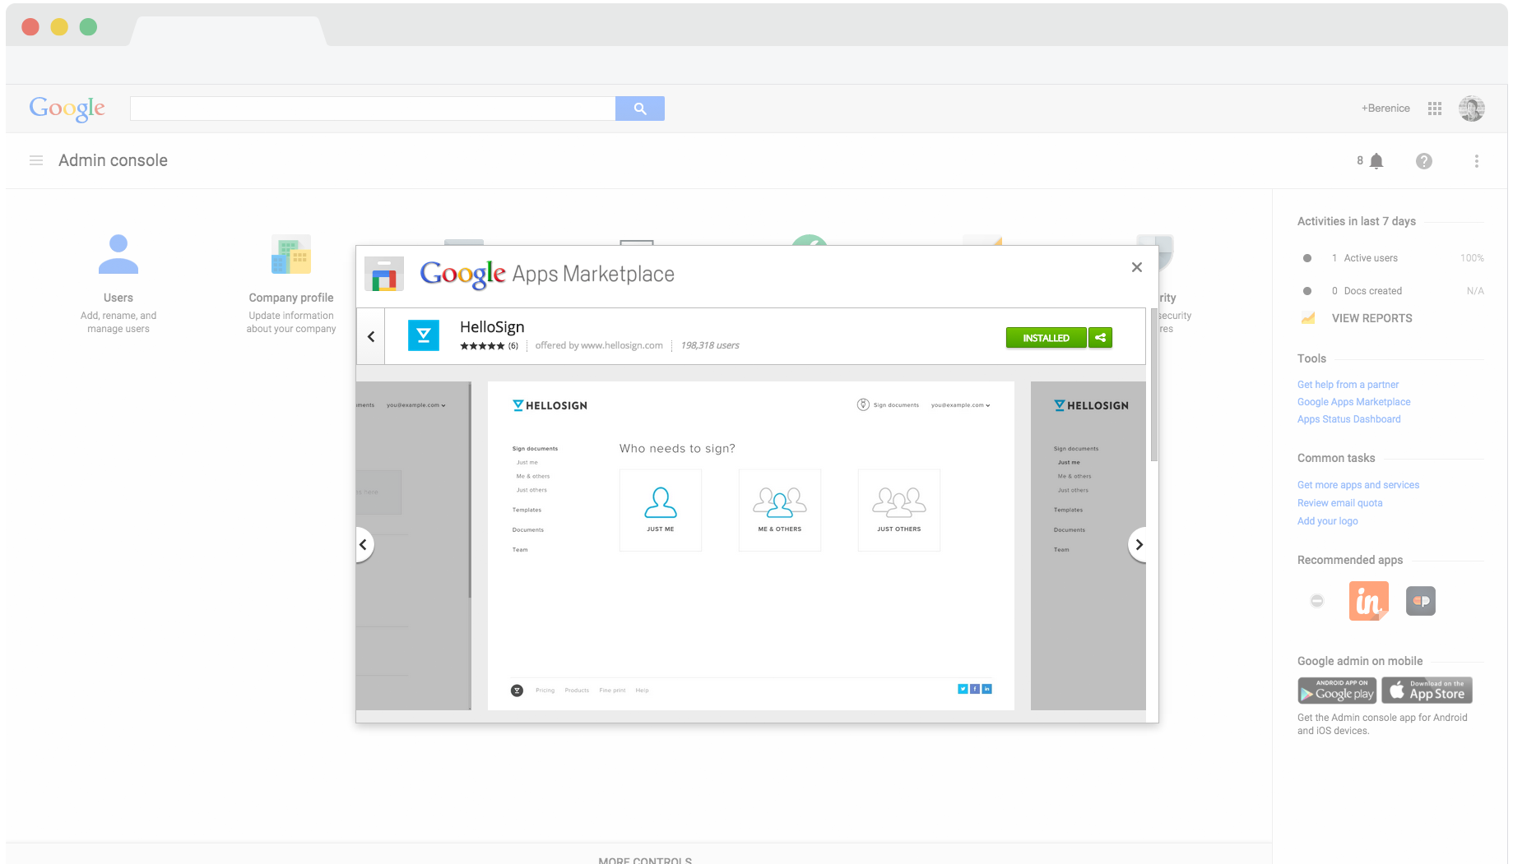Select the Just Me signer option

pyautogui.click(x=661, y=510)
